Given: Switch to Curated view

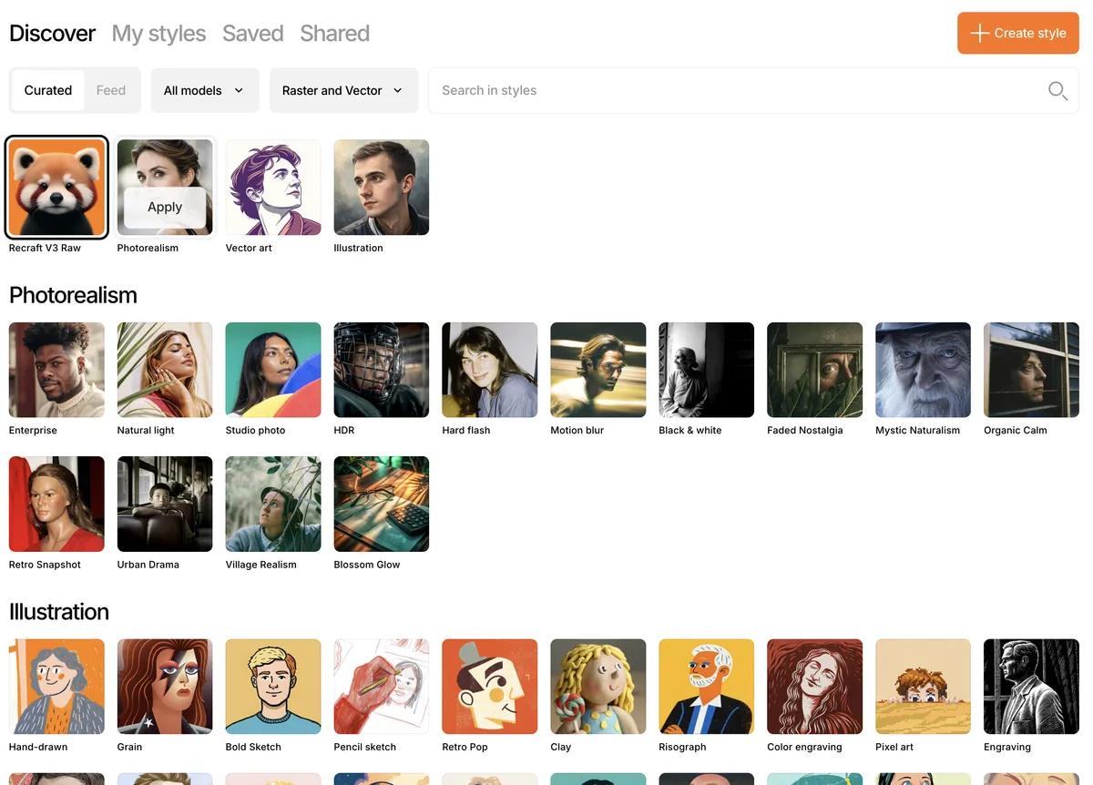Looking at the screenshot, I should point(48,91).
